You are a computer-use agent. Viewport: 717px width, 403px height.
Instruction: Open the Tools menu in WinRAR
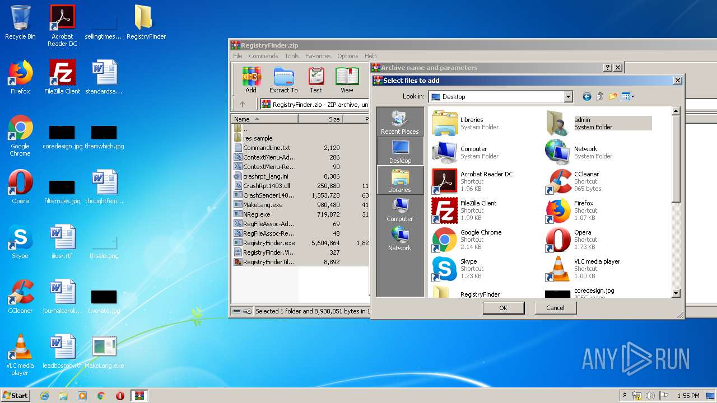coord(292,56)
